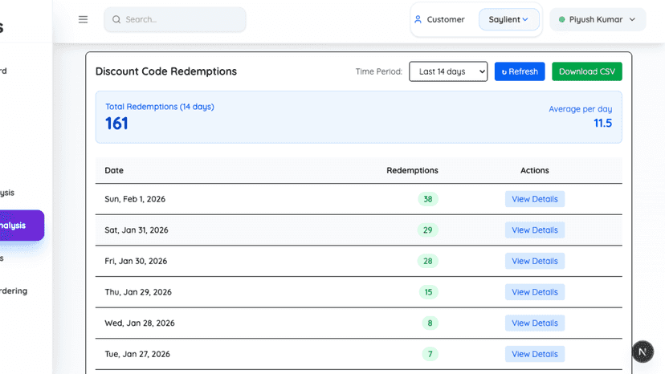Open the hamburger menu icon
The image size is (665, 374).
(84, 19)
